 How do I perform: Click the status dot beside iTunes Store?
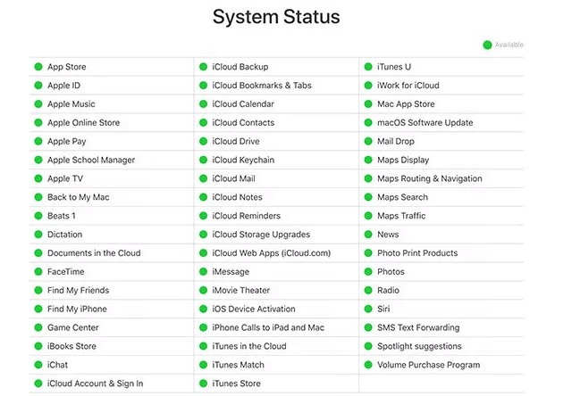[x=204, y=384]
